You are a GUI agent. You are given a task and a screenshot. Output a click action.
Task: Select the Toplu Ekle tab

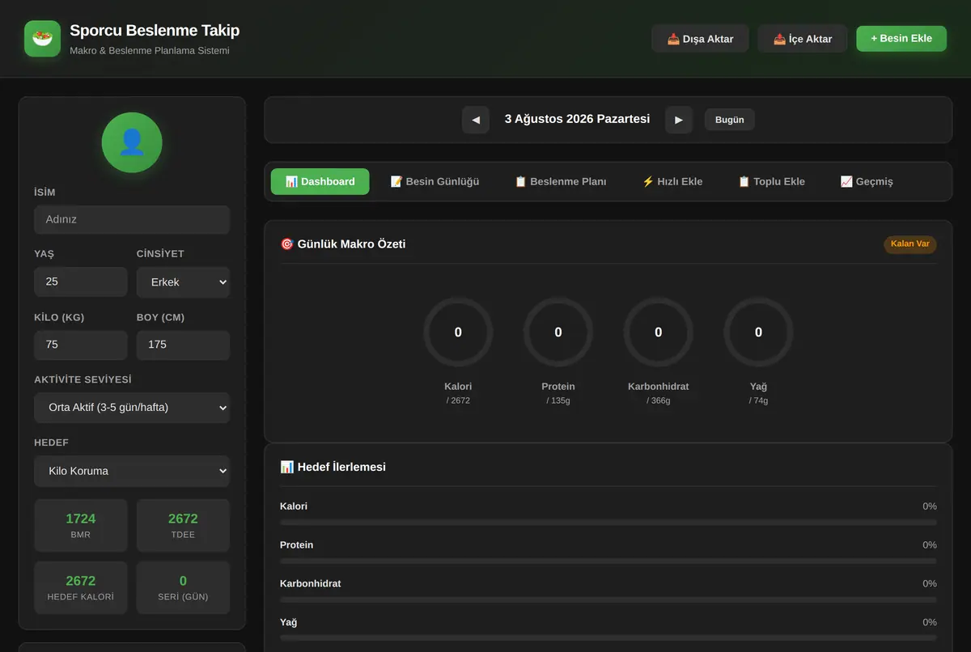(x=771, y=181)
